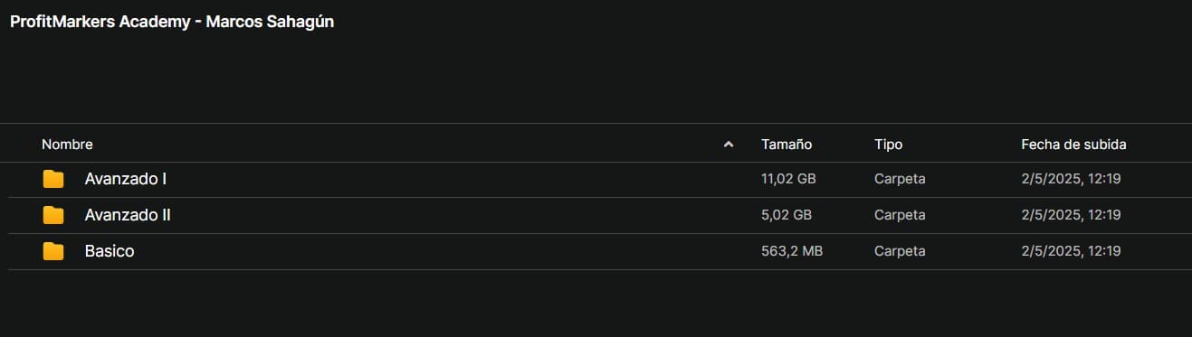Sort files by Tamaño column
This screenshot has width=1192, height=337.
point(787,145)
